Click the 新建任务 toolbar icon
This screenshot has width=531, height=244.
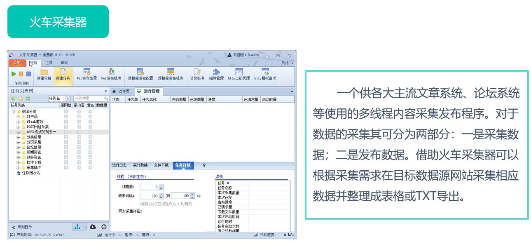tap(63, 72)
